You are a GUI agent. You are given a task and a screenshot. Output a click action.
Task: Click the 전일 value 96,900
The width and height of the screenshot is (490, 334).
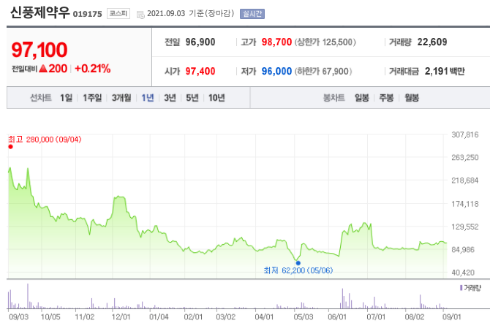(x=200, y=42)
